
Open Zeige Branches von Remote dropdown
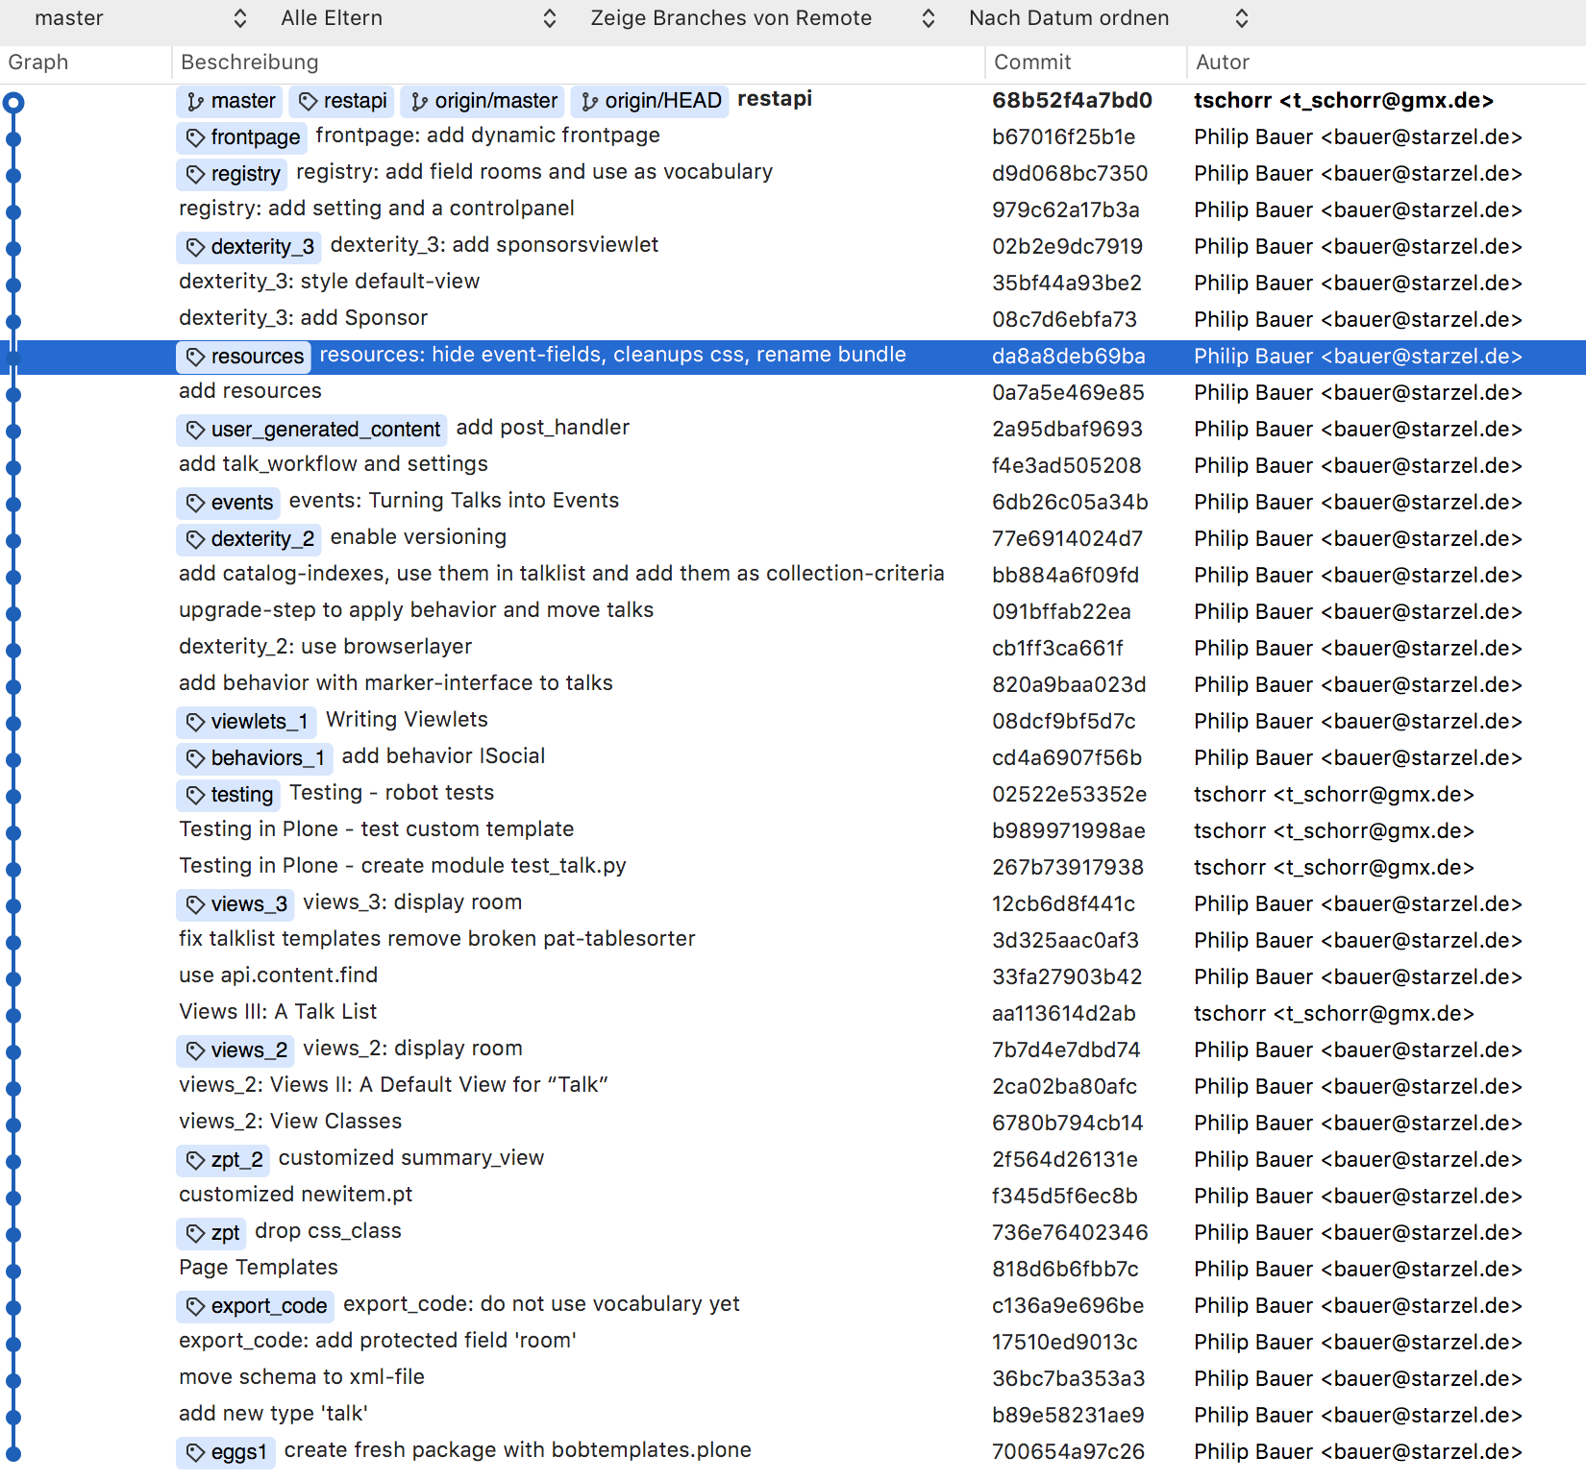point(762,18)
